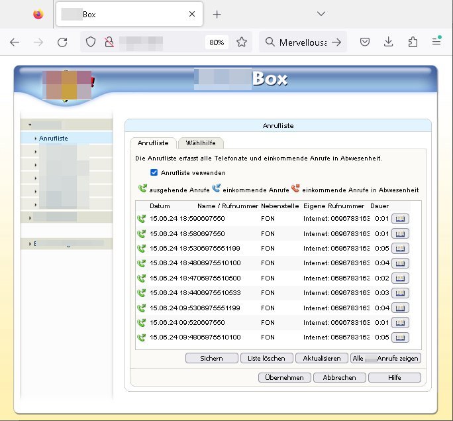Viewport: 453px width, 421px height.
Task: Open a new browser tab
Action: point(217,14)
